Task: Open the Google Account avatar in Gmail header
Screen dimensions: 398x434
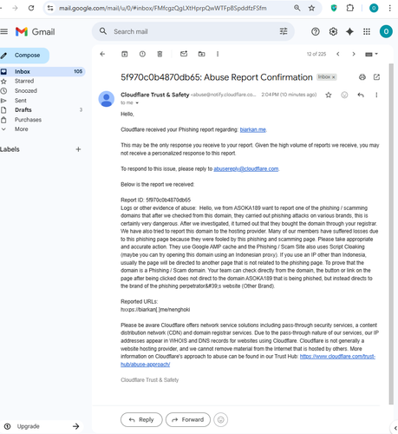Action: [x=386, y=31]
